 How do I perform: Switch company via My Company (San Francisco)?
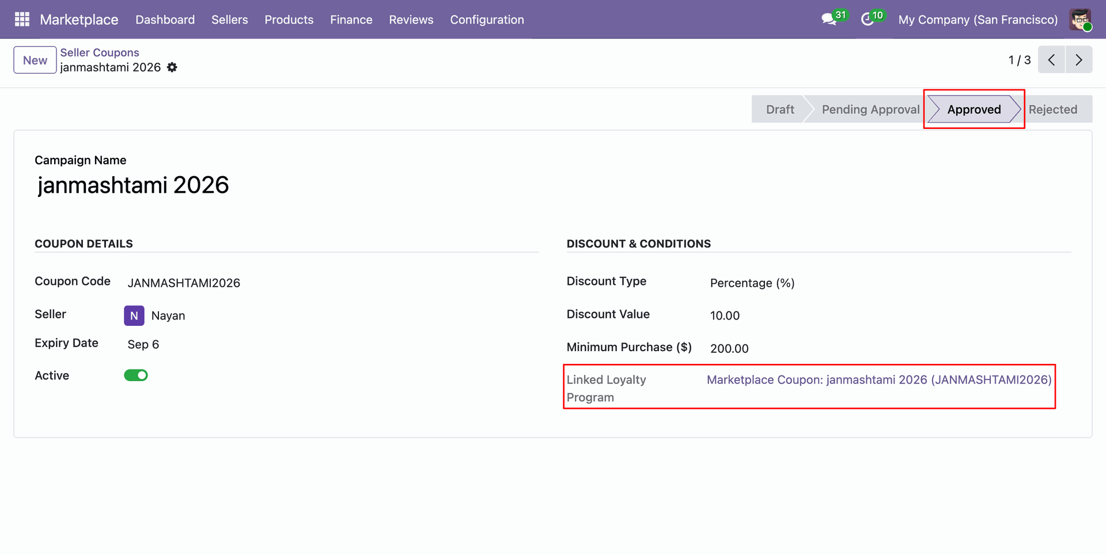click(x=978, y=20)
